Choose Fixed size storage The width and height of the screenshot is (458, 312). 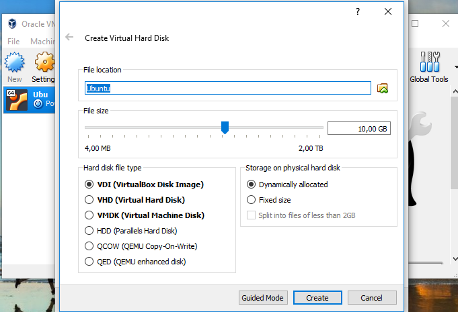click(269, 200)
